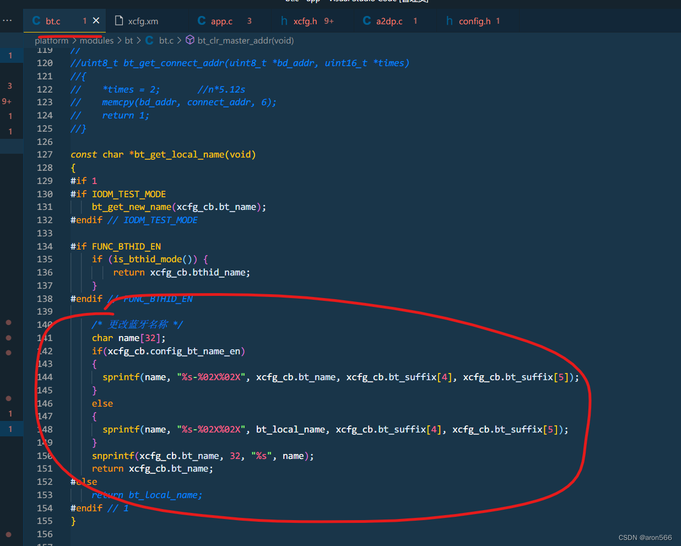Open the xcfg.xm tab

point(143,21)
